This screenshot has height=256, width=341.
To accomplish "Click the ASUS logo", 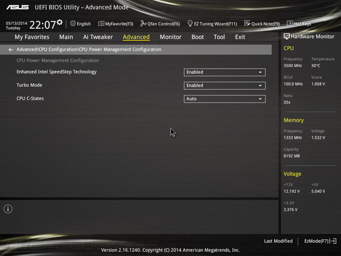I will (x=18, y=7).
